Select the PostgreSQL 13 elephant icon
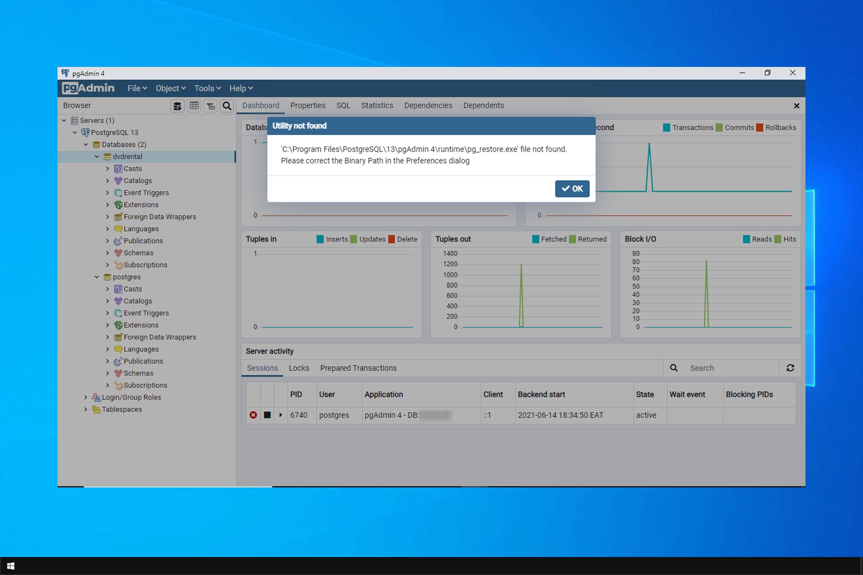The width and height of the screenshot is (863, 575). tap(85, 133)
